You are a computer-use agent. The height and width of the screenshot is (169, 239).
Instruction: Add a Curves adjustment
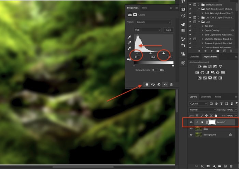[x=210, y=67]
